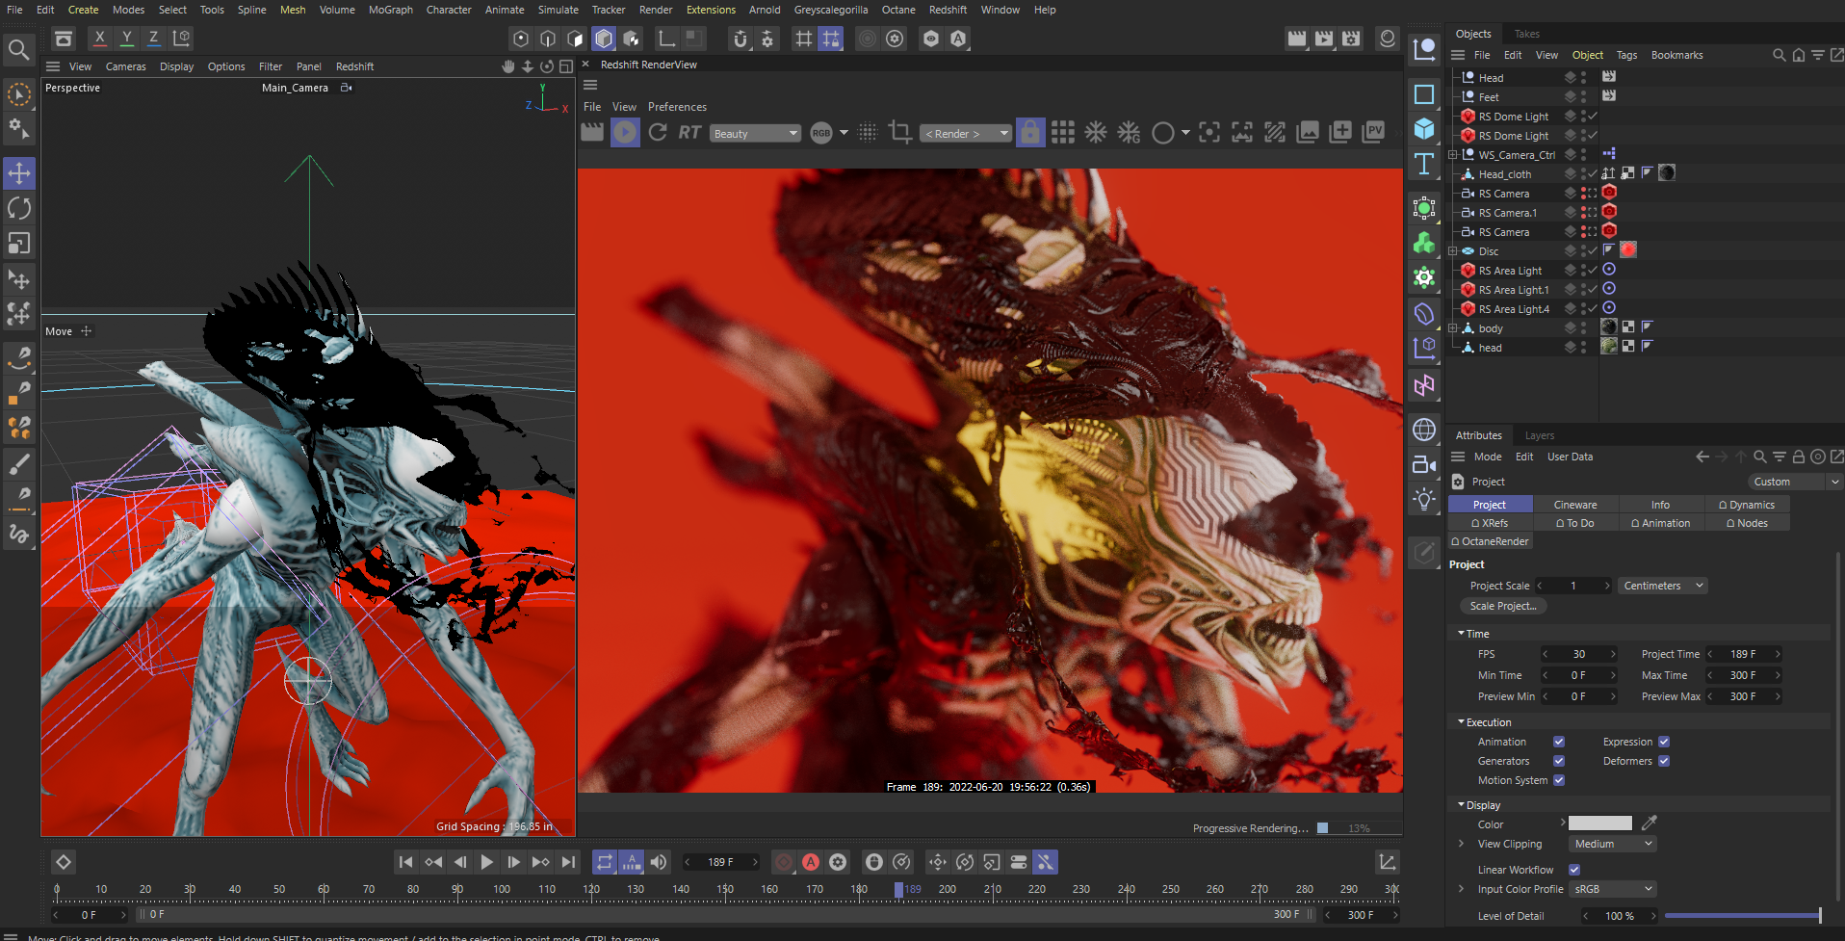Open the OctaneRender section in Attributes
The height and width of the screenshot is (941, 1845).
1489,540
